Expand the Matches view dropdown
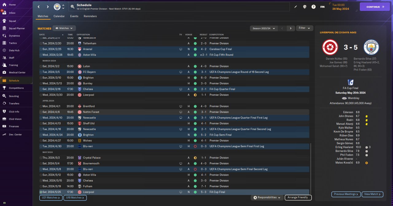 click(x=64, y=28)
